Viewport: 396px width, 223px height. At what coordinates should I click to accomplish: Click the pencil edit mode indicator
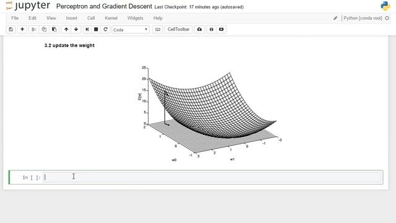pos(335,18)
